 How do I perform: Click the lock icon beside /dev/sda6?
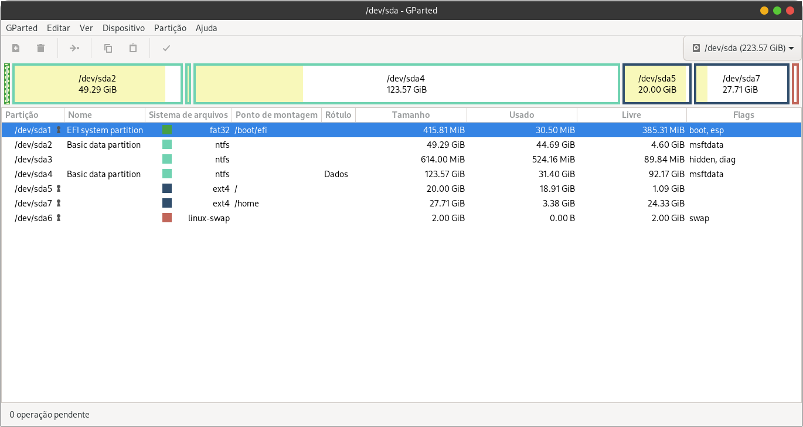click(59, 218)
